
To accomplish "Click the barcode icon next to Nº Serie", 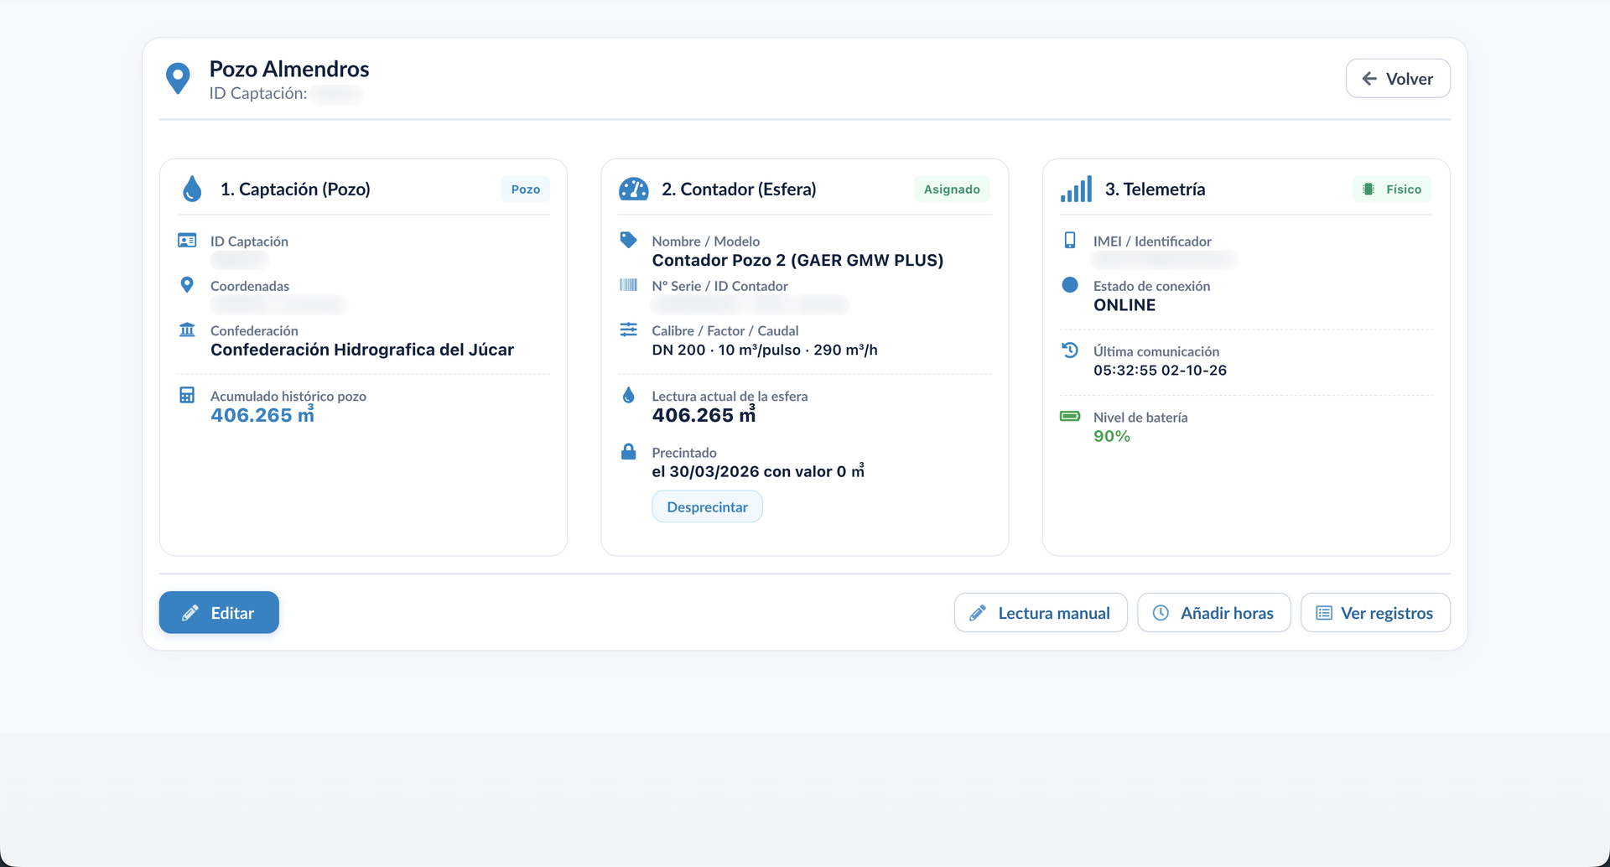I will point(628,285).
